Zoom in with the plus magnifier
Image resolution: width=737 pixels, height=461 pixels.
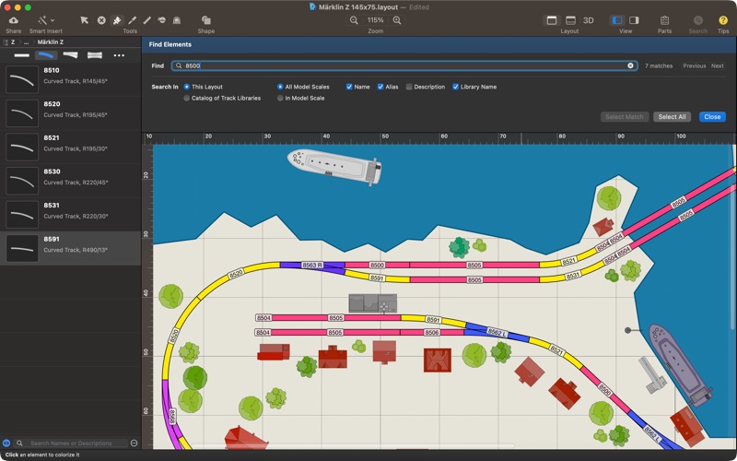tap(397, 20)
